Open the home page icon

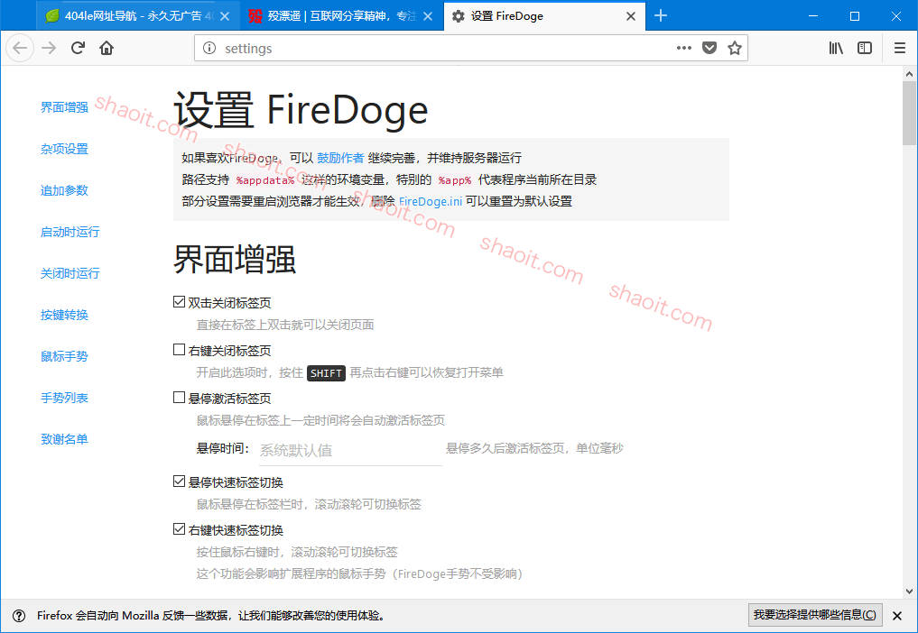point(107,48)
